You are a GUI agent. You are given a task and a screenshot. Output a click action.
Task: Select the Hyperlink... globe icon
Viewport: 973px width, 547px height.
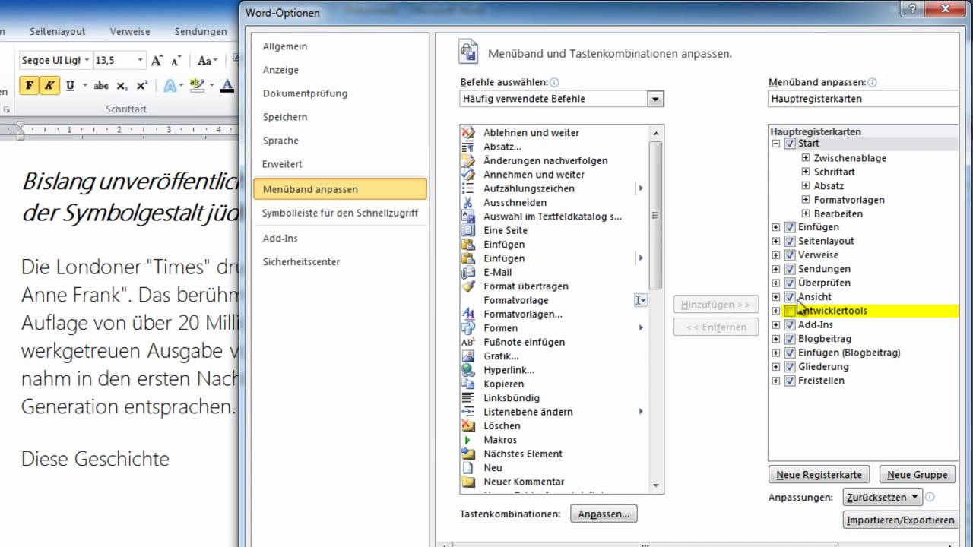(x=468, y=370)
